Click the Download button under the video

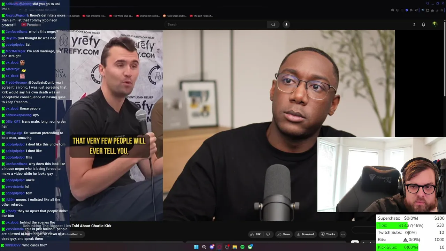click(x=305, y=234)
